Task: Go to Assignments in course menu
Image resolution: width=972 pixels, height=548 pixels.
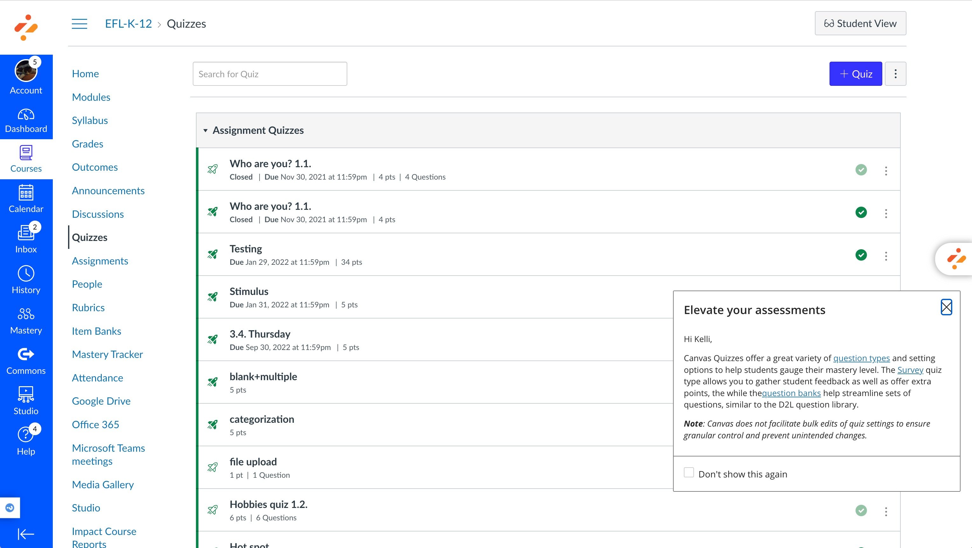Action: tap(100, 261)
